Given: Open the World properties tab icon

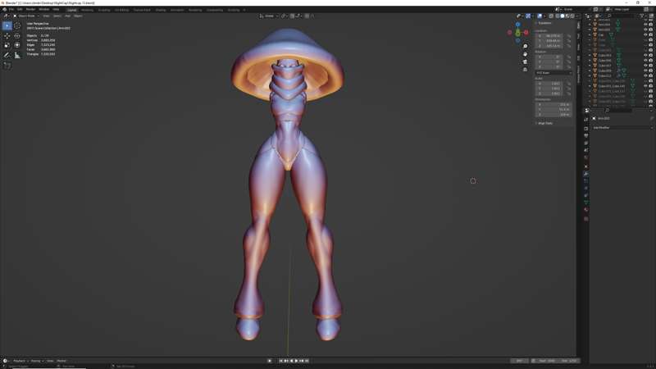Looking at the screenshot, I should coord(586,157).
